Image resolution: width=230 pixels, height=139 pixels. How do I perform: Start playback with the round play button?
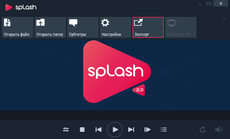pyautogui.click(x=115, y=130)
